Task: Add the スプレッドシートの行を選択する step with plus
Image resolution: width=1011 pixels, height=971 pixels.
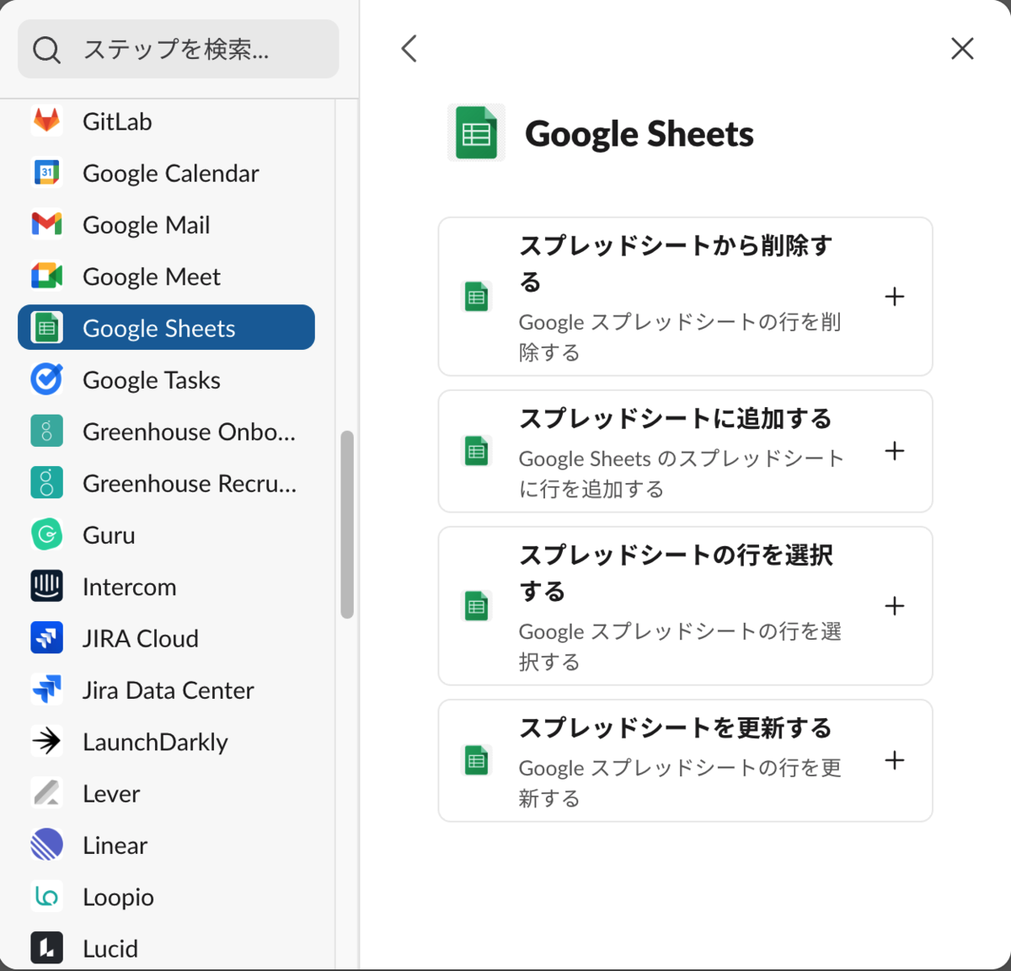Action: pos(895,606)
